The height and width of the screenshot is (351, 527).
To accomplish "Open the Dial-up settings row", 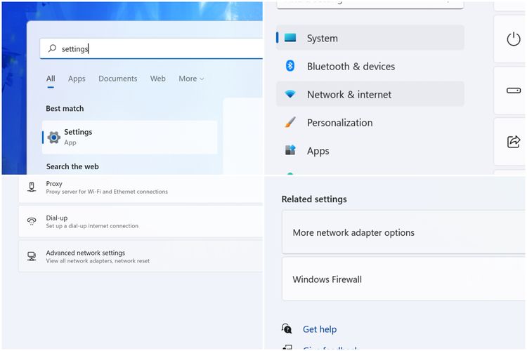I will point(141,222).
